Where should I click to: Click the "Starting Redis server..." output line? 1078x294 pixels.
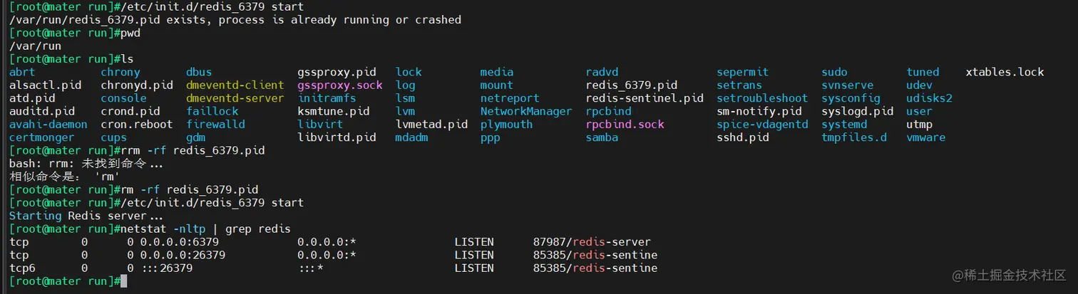pyautogui.click(x=86, y=216)
